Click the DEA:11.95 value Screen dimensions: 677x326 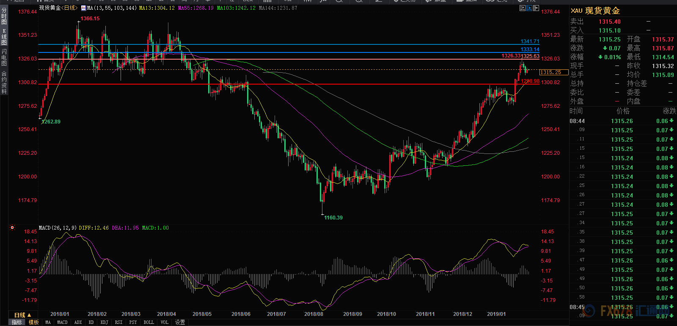coord(125,228)
